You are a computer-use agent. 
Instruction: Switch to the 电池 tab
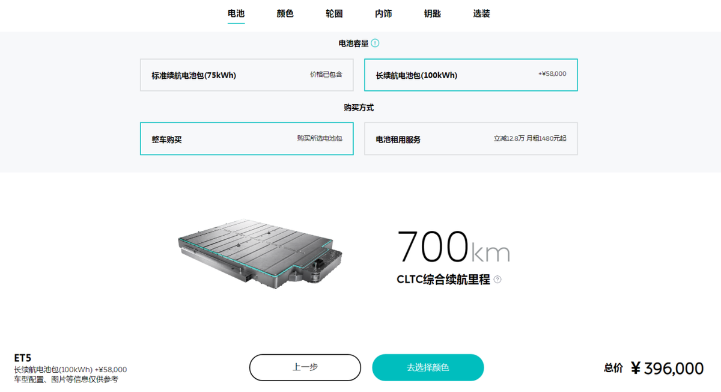coord(236,13)
